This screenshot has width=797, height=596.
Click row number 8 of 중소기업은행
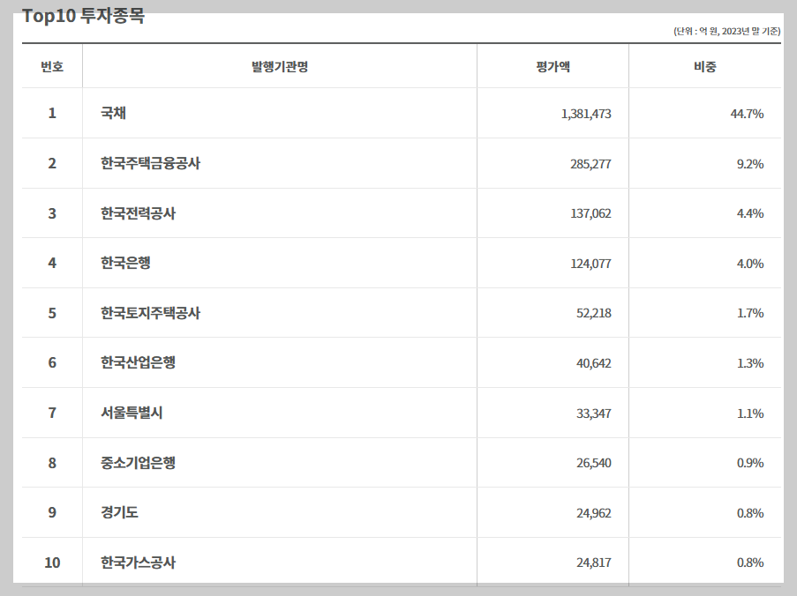pyautogui.click(x=52, y=463)
